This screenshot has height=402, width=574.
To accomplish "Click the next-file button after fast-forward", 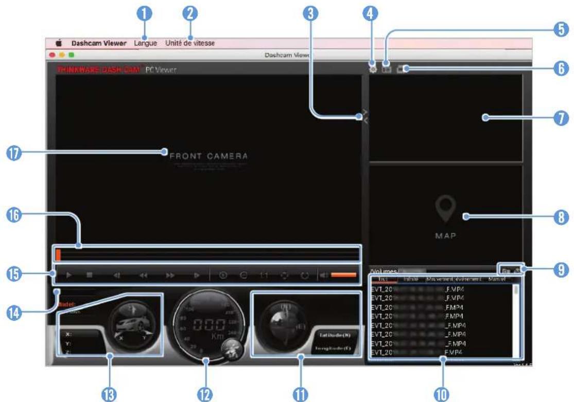I will pos(197,275).
